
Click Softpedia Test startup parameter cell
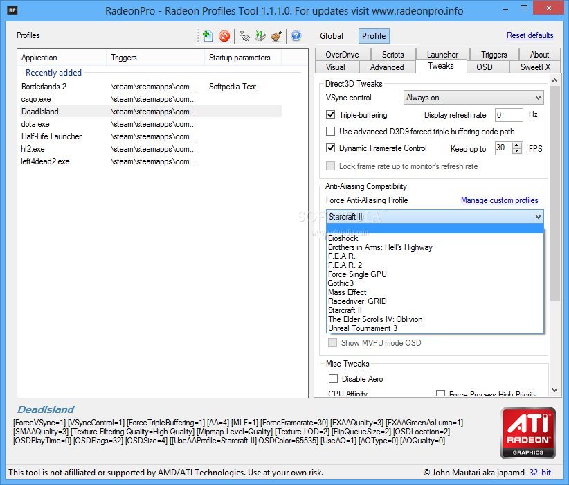233,87
